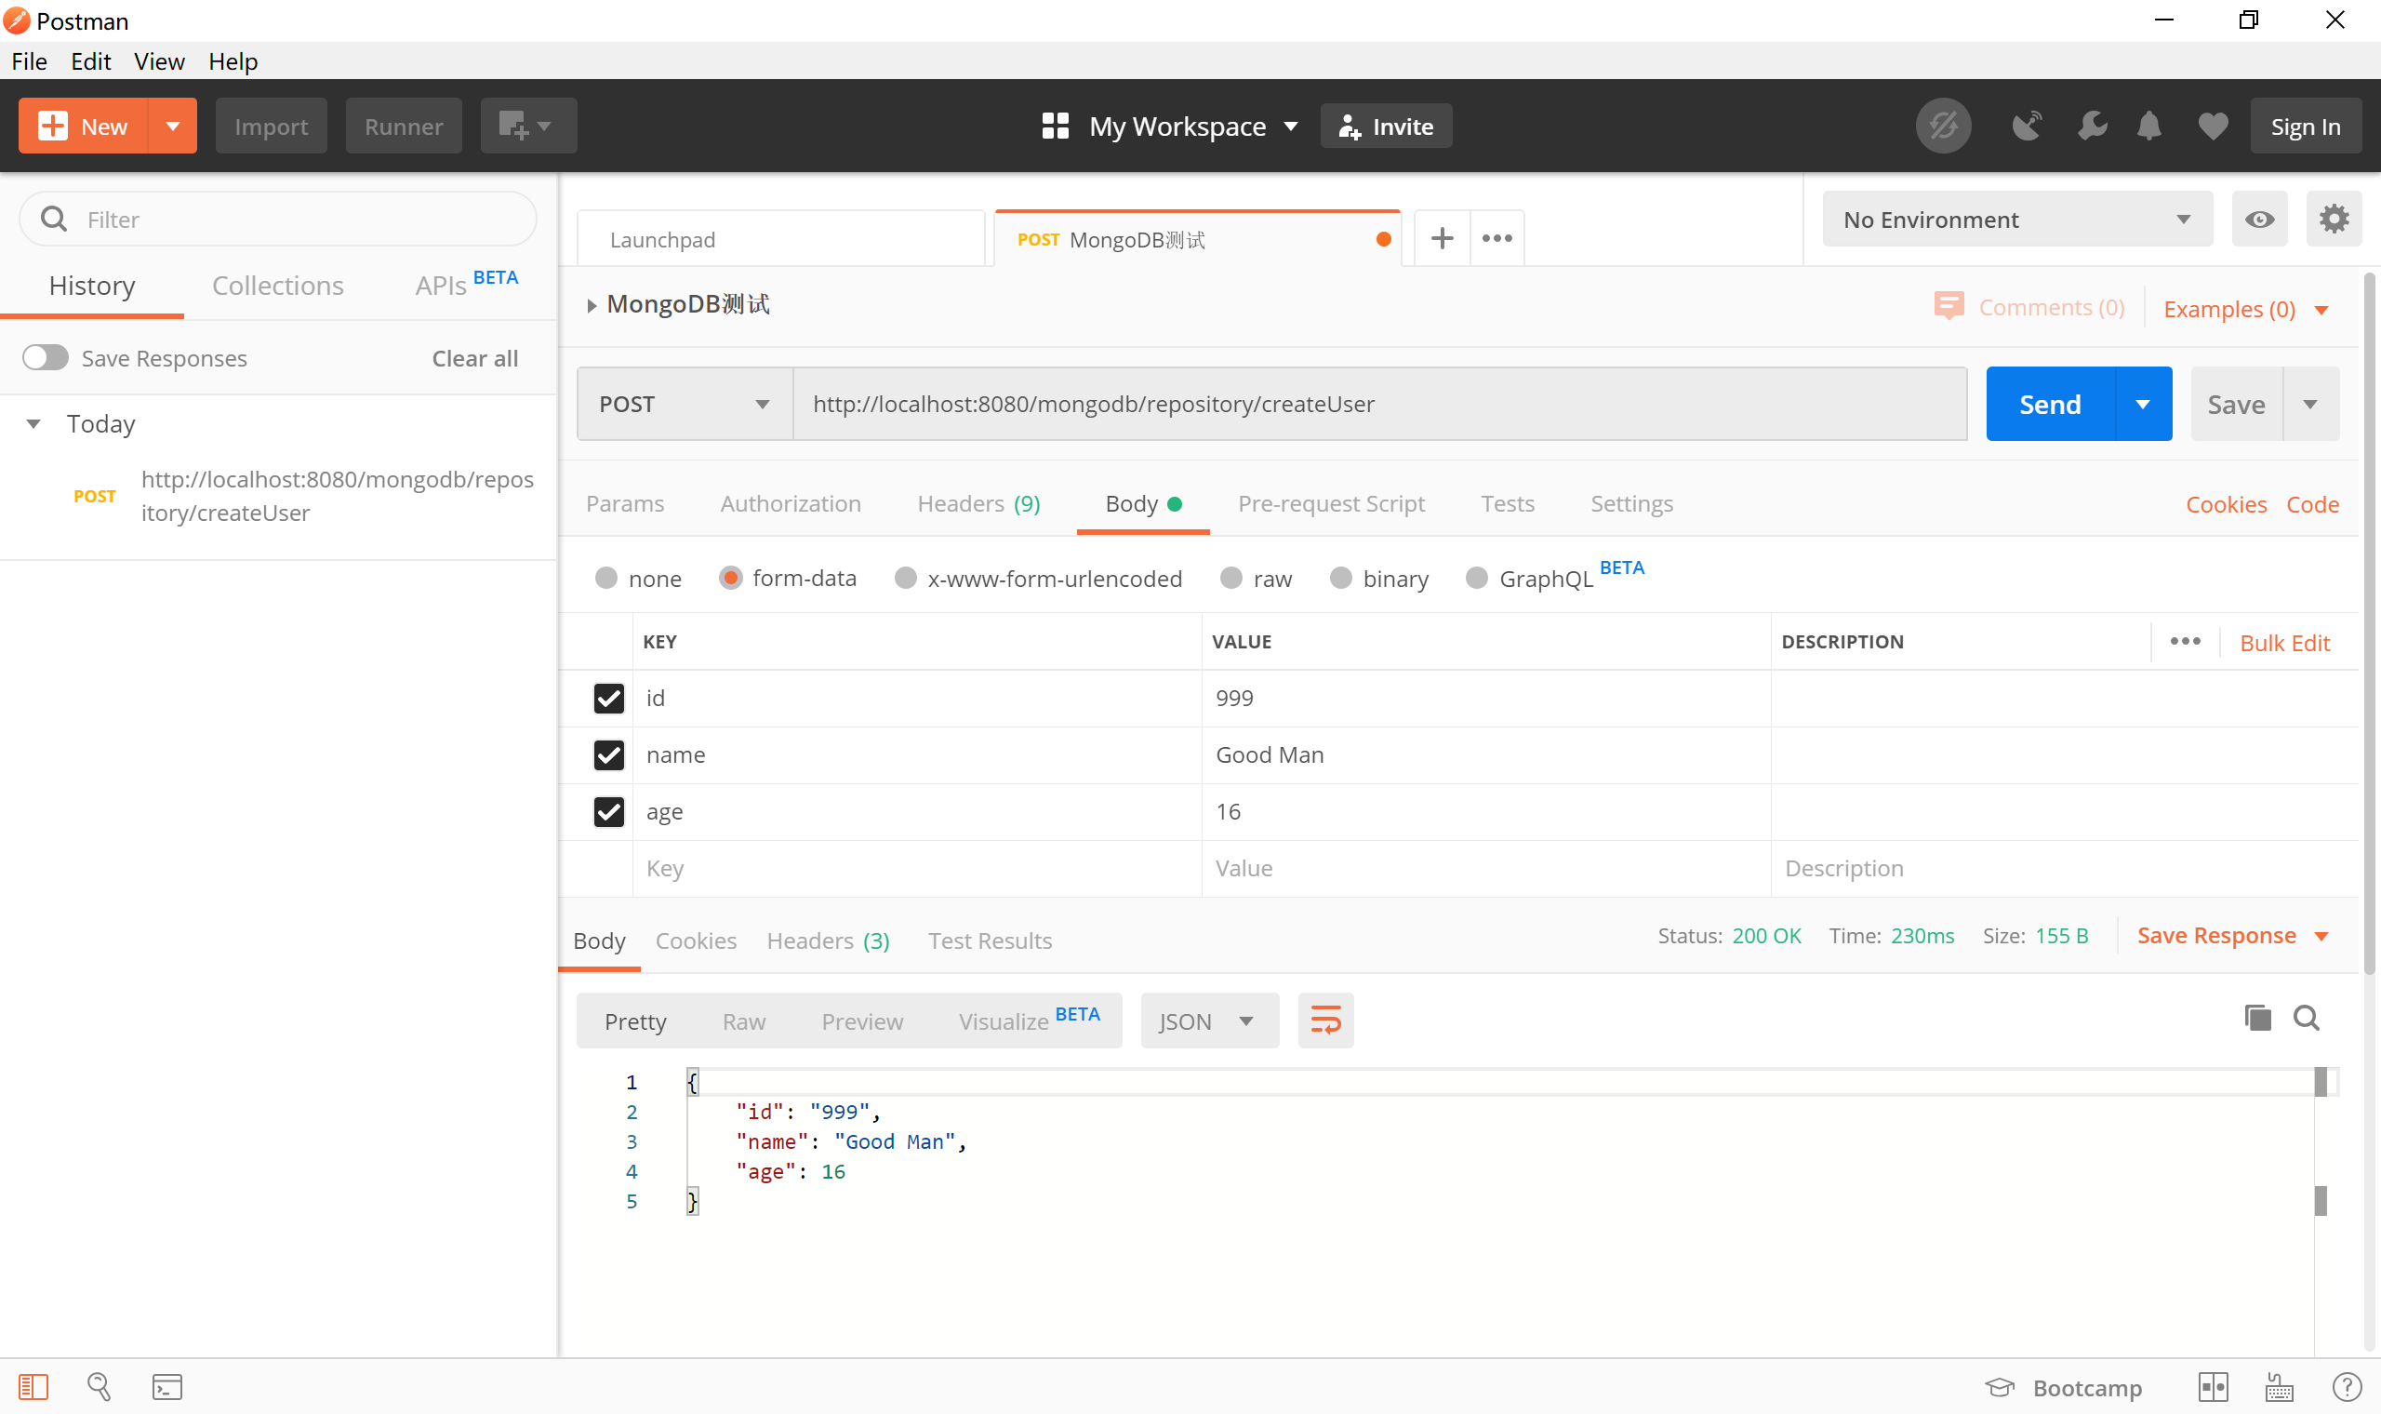2381x1414 pixels.
Task: Select the raw body type radio button
Action: [x=1231, y=579]
